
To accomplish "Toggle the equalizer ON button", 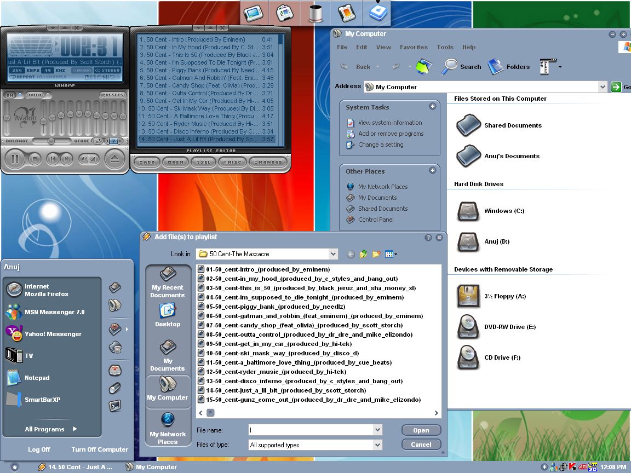I will (9, 95).
